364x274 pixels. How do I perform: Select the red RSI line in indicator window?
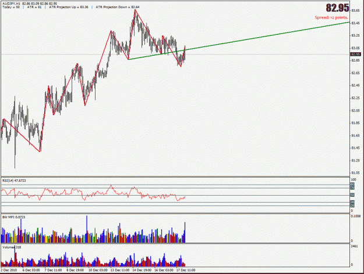click(93, 193)
